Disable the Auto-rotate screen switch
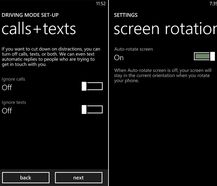 point(204,56)
